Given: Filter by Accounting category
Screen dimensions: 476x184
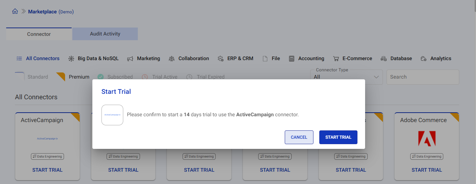Looking at the screenshot, I should (x=307, y=58).
